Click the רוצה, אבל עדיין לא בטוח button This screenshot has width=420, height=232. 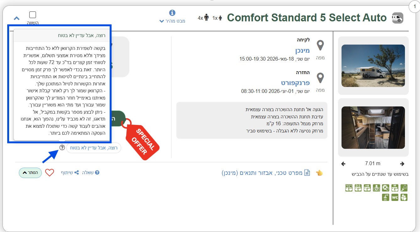pos(94,148)
